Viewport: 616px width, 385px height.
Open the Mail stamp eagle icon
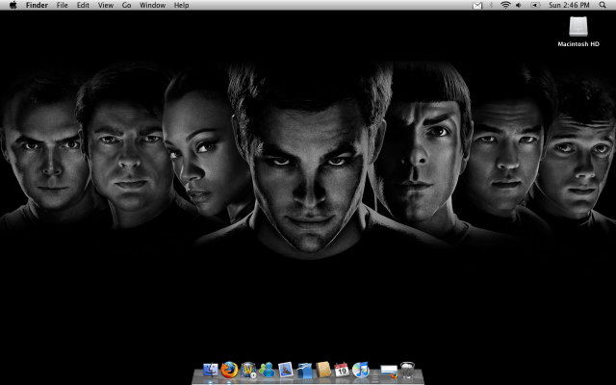click(x=286, y=370)
